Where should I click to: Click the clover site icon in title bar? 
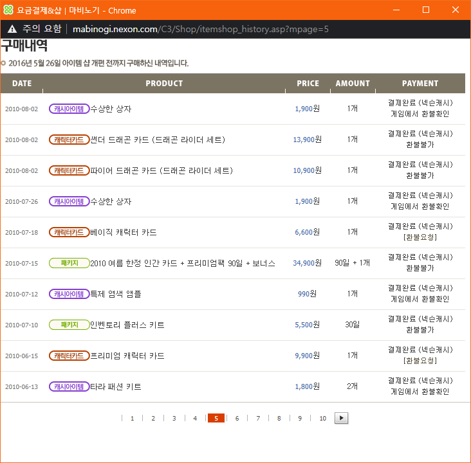tap(8, 10)
